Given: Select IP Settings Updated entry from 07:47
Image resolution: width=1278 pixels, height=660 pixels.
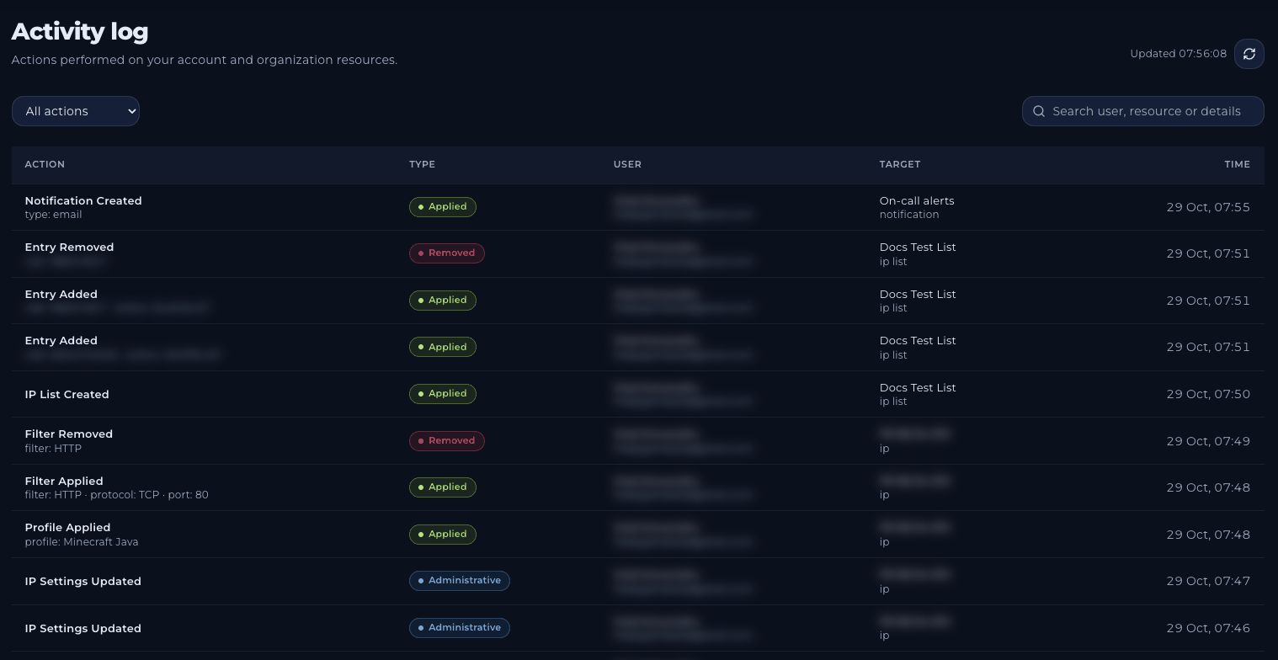Looking at the screenshot, I should point(83,581).
